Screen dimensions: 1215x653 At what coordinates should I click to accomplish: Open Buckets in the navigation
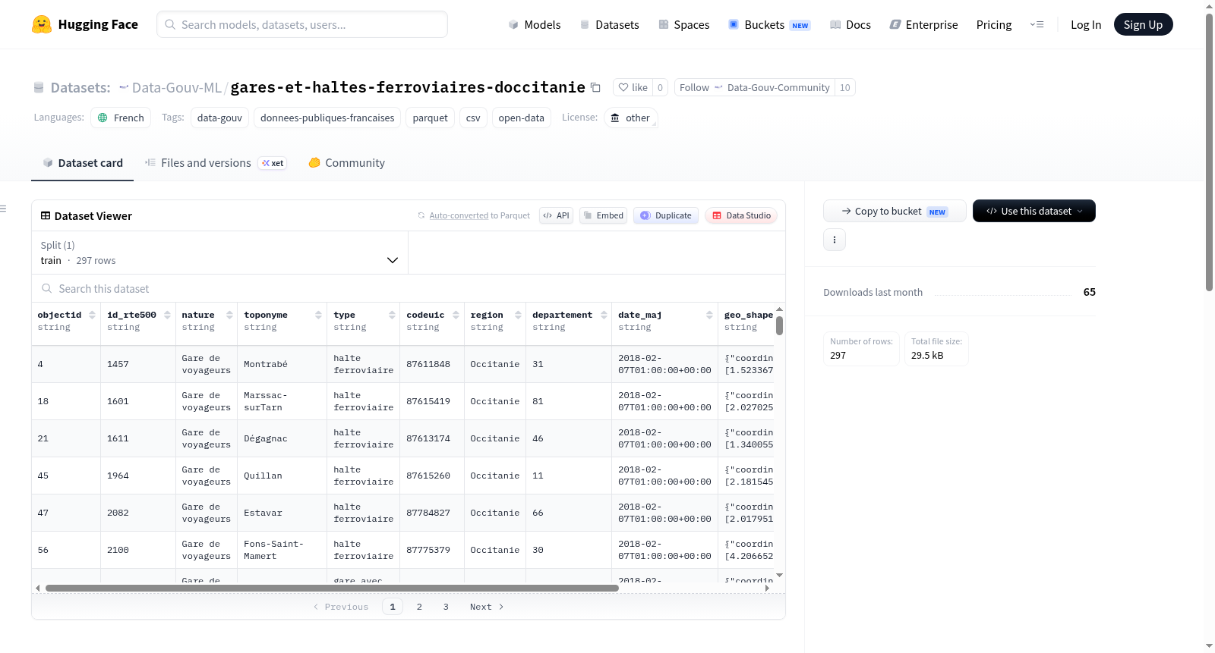(769, 24)
